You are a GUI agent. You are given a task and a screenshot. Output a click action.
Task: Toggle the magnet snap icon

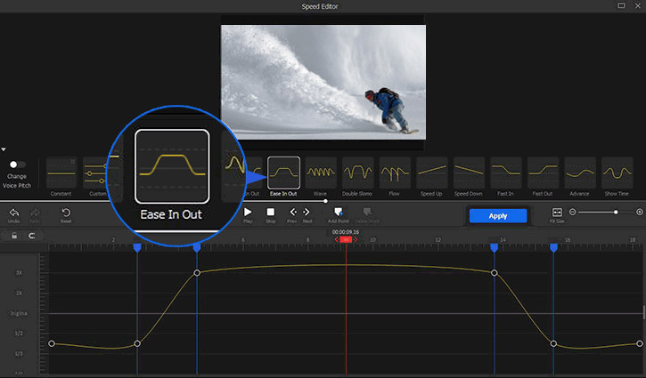click(32, 236)
